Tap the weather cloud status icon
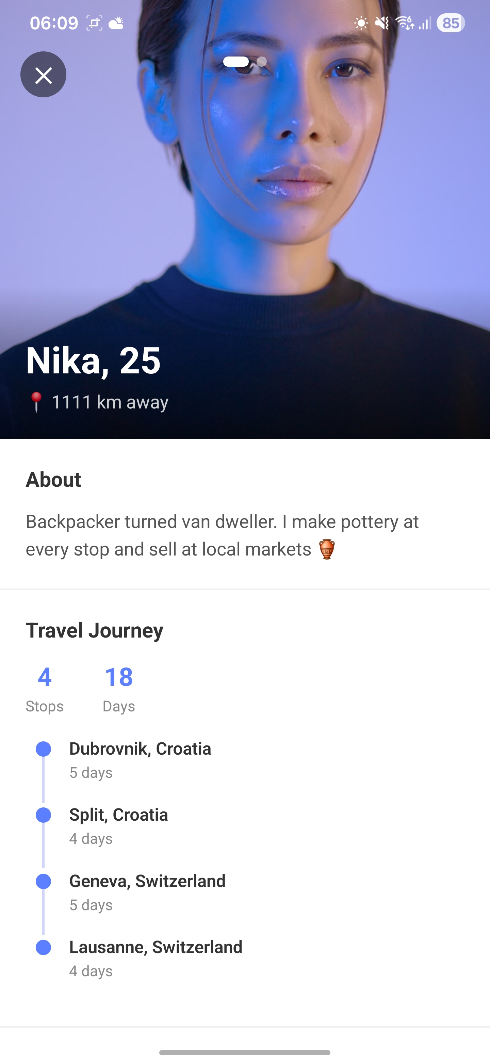Image resolution: width=490 pixels, height=1062 pixels. tap(116, 23)
